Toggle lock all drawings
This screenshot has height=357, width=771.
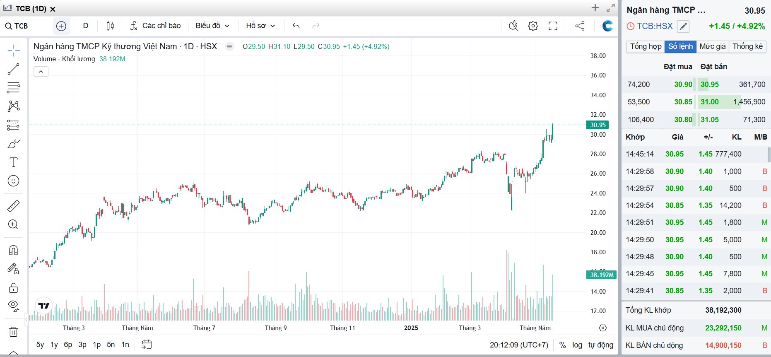coord(13,287)
